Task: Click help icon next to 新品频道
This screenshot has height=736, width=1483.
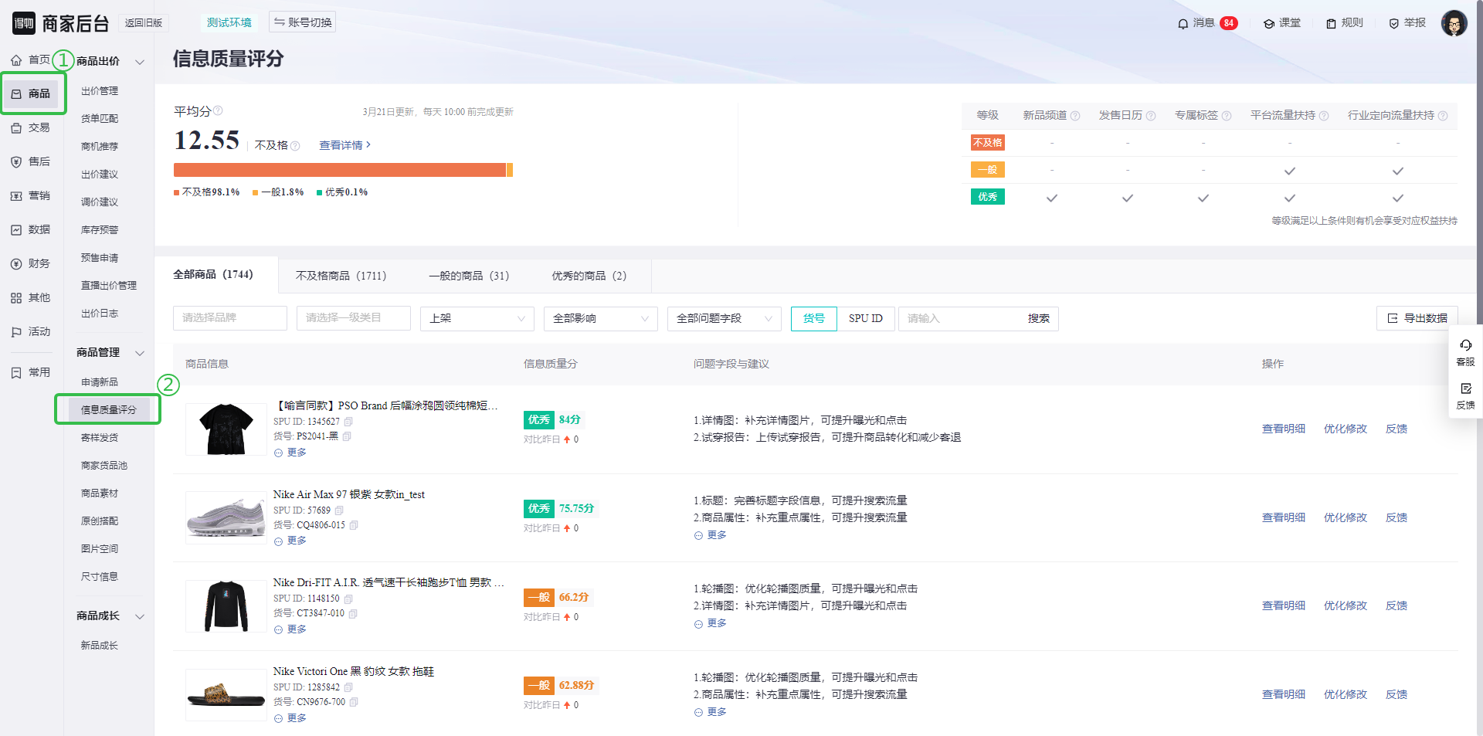Action: 1075,116
